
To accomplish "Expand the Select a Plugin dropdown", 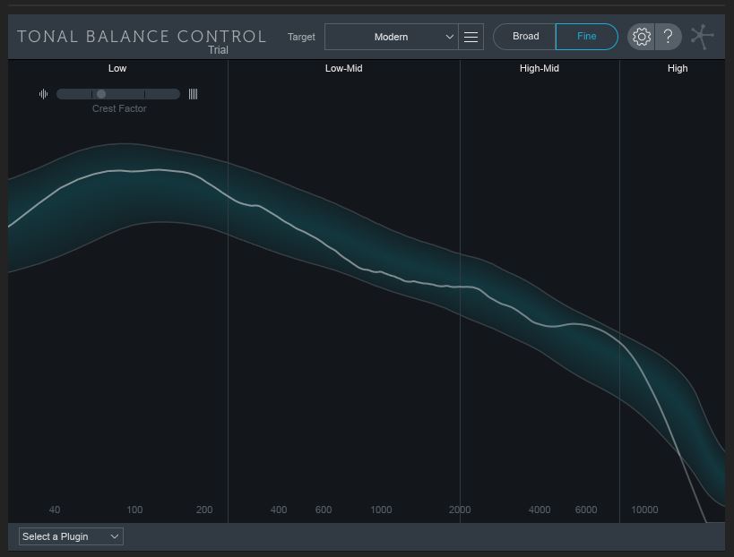I will 71,536.
